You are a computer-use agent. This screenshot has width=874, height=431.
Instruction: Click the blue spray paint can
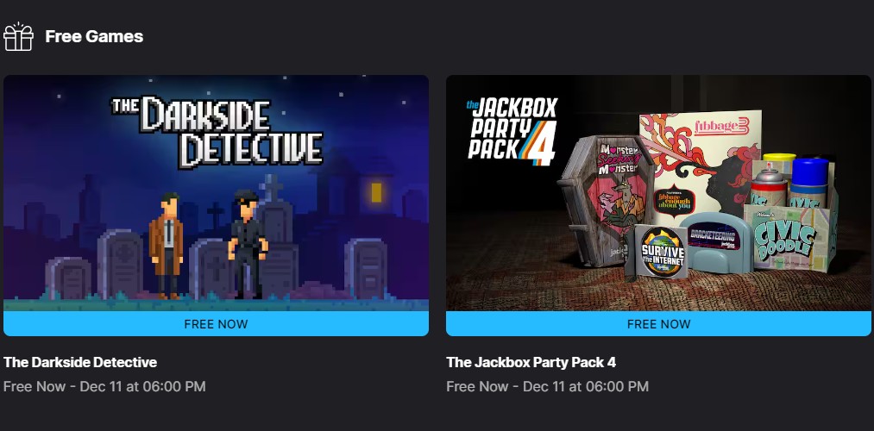click(x=809, y=182)
